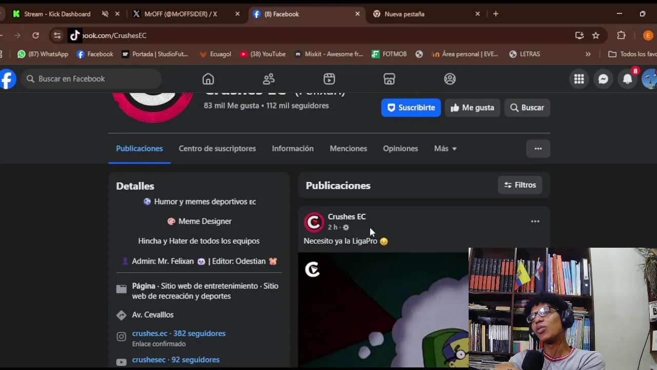Click the Buscar button on the page

click(x=527, y=107)
